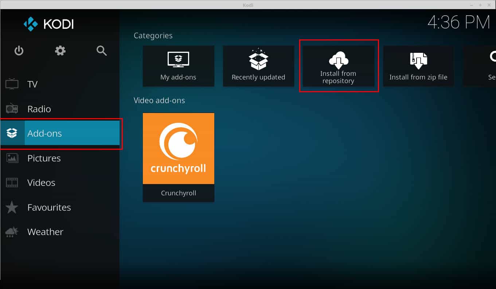Click the Weather cloud icon
Screen dimensions: 496x289
tap(12, 232)
